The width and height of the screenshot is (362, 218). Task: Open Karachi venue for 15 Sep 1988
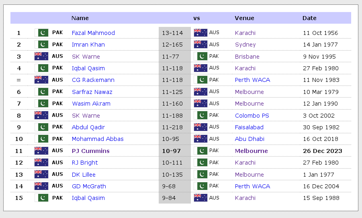pos(245,198)
